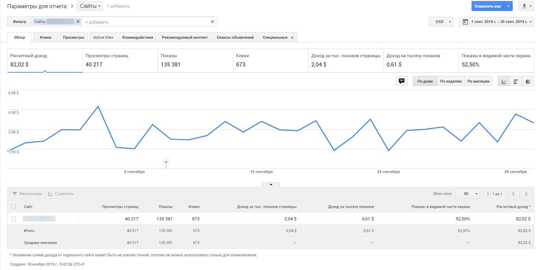Viewport: 536px width, 270px height.
Task: Select Доход за тыс. показов страницы card
Action: pyautogui.click(x=346, y=60)
